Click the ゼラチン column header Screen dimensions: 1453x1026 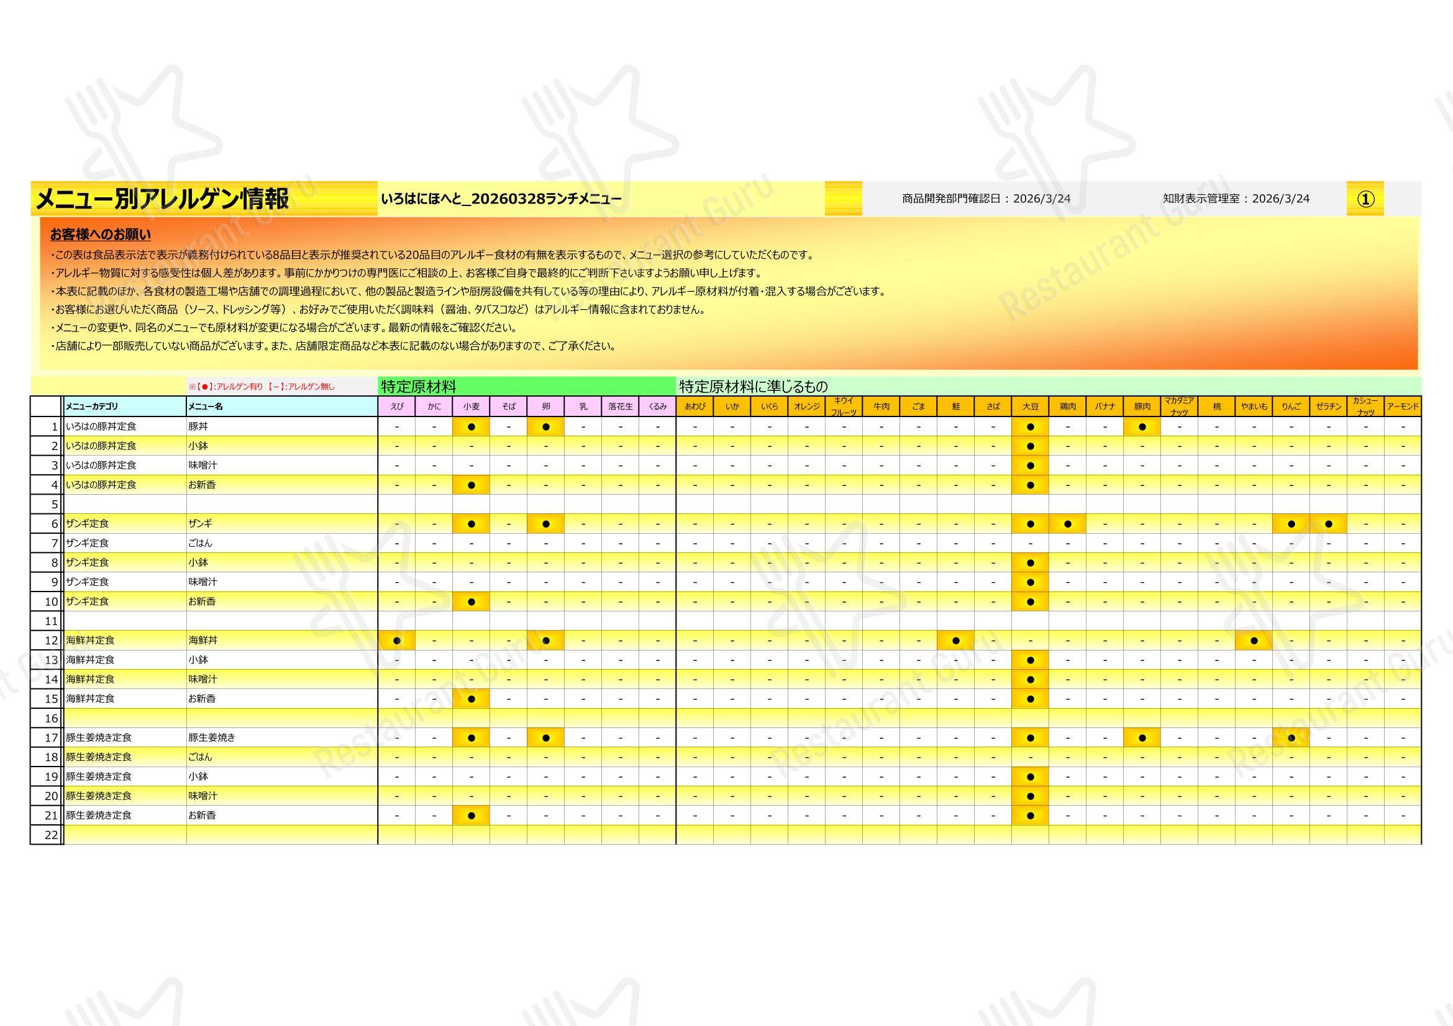point(1328,407)
